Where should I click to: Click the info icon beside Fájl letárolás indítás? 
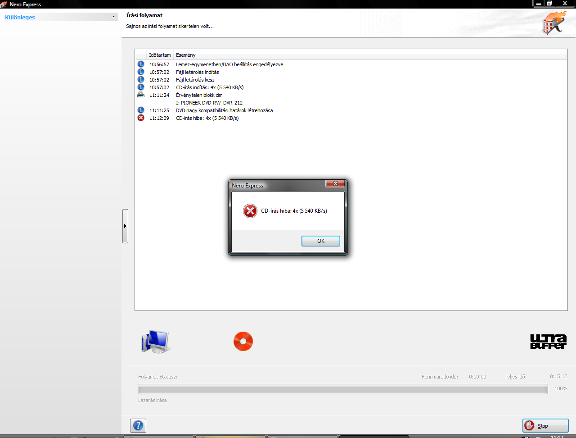click(141, 72)
